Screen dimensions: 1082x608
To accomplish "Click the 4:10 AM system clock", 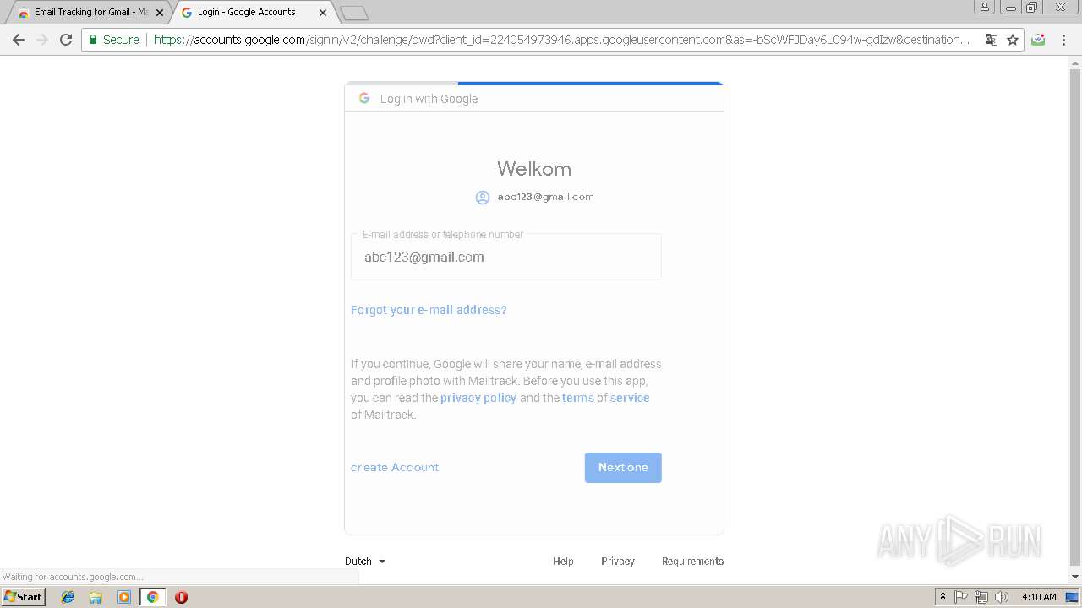I will coord(1039,597).
